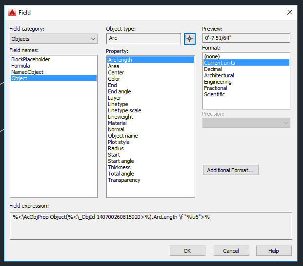Pick the Area property
Viewport: 303px width, 266px height.
click(114, 66)
